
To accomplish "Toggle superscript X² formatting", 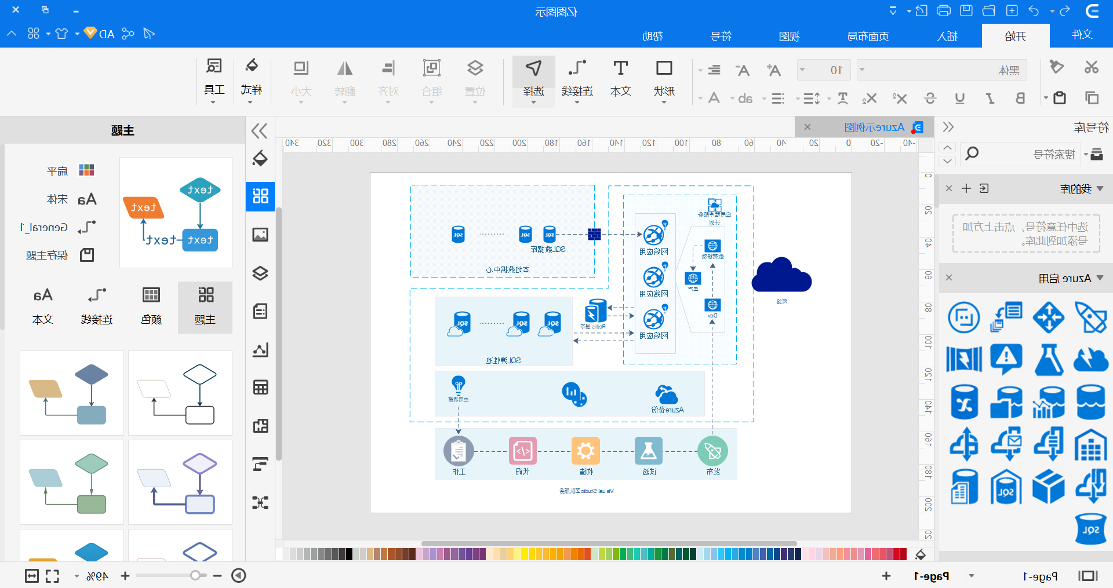I will pos(899,98).
